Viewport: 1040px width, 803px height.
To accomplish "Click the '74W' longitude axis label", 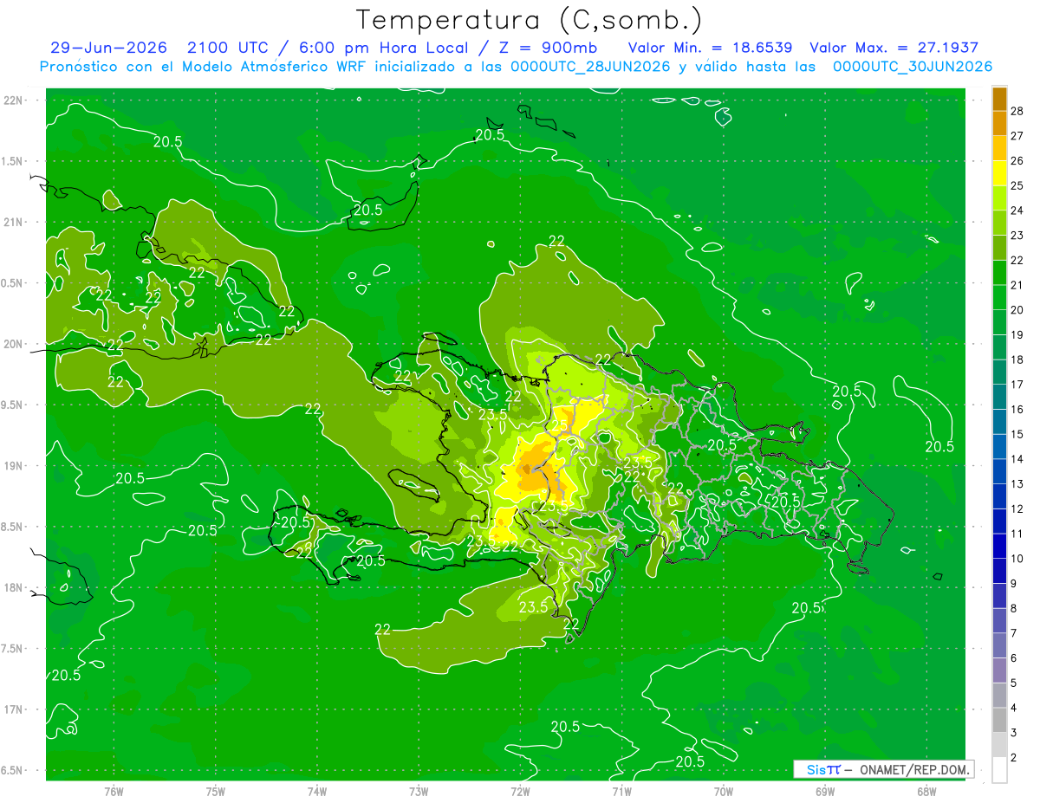I will click(316, 792).
